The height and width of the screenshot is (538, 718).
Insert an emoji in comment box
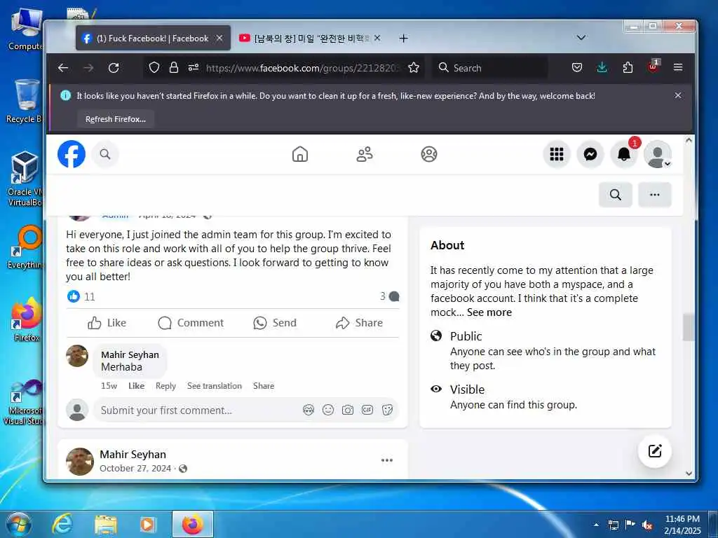328,410
